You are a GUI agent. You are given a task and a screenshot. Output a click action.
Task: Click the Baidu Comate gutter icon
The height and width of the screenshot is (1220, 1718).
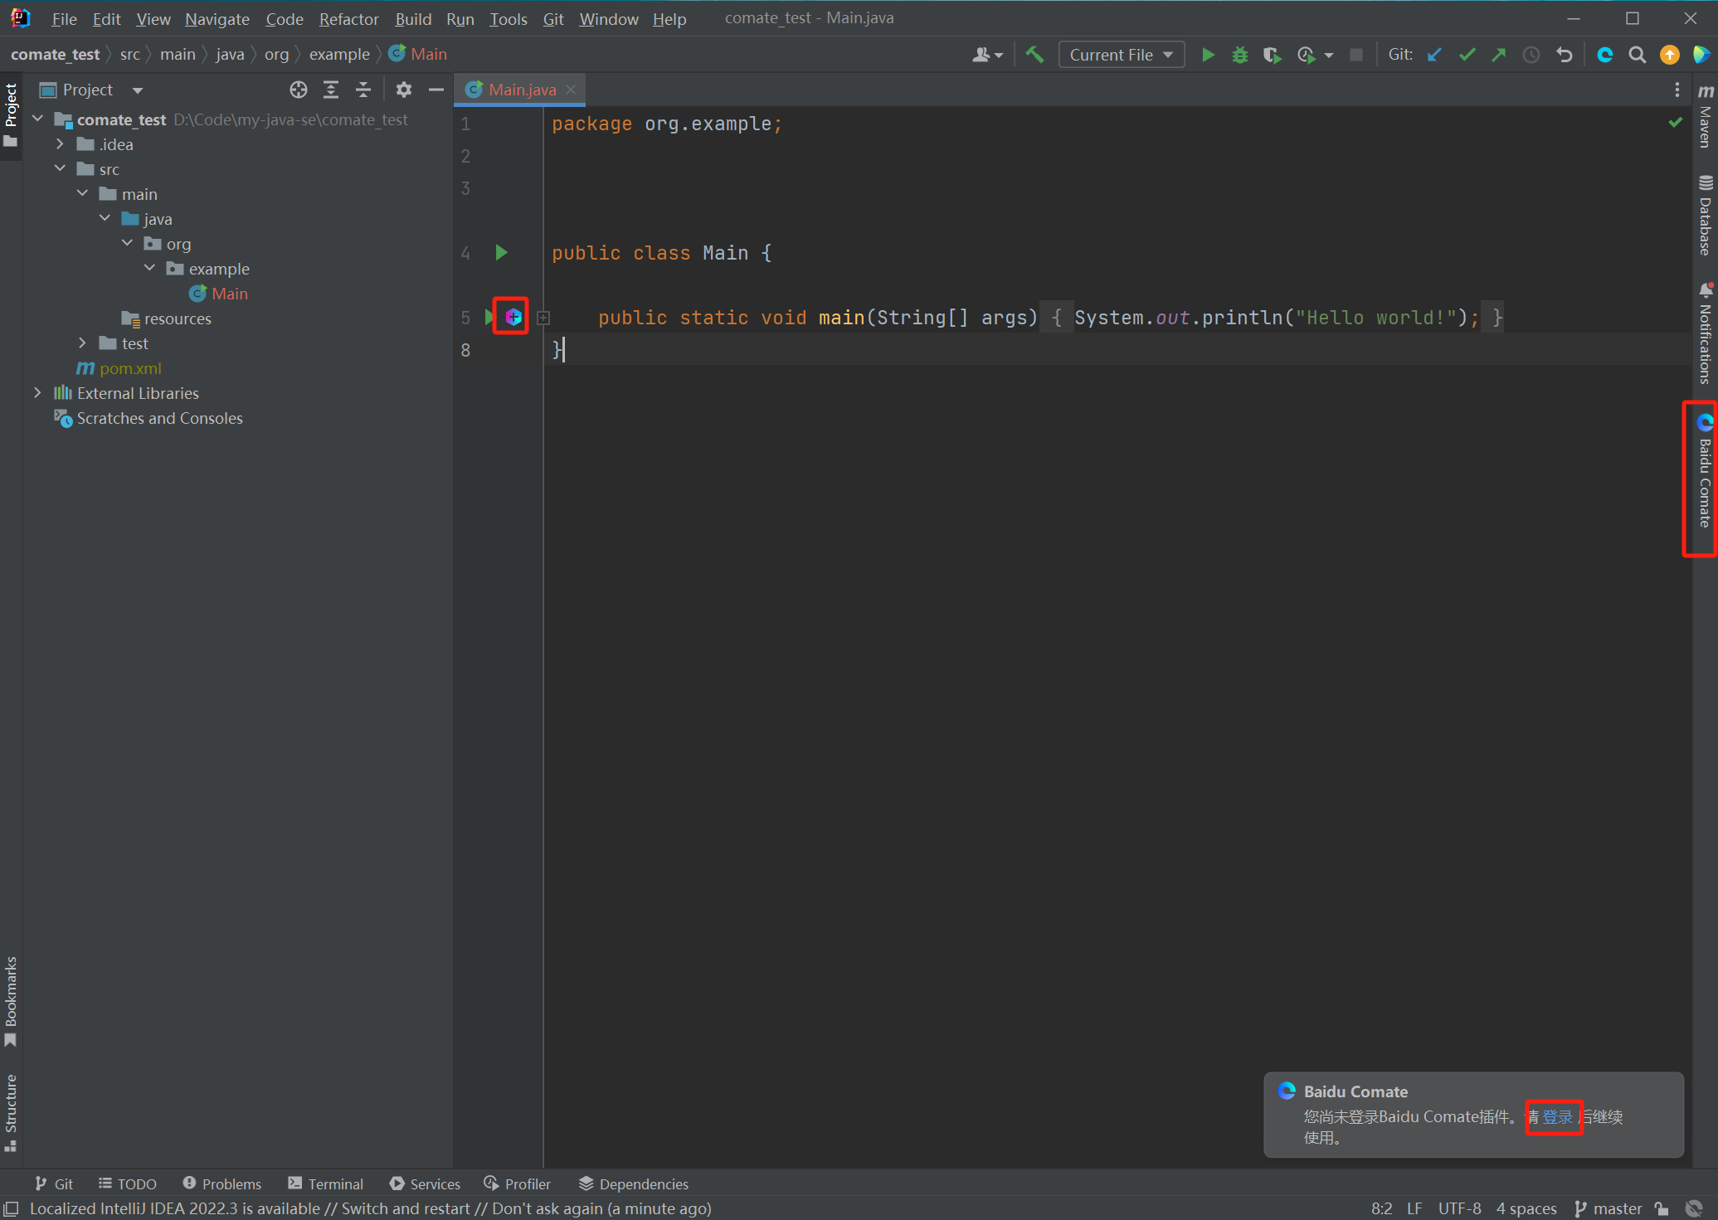tap(513, 317)
